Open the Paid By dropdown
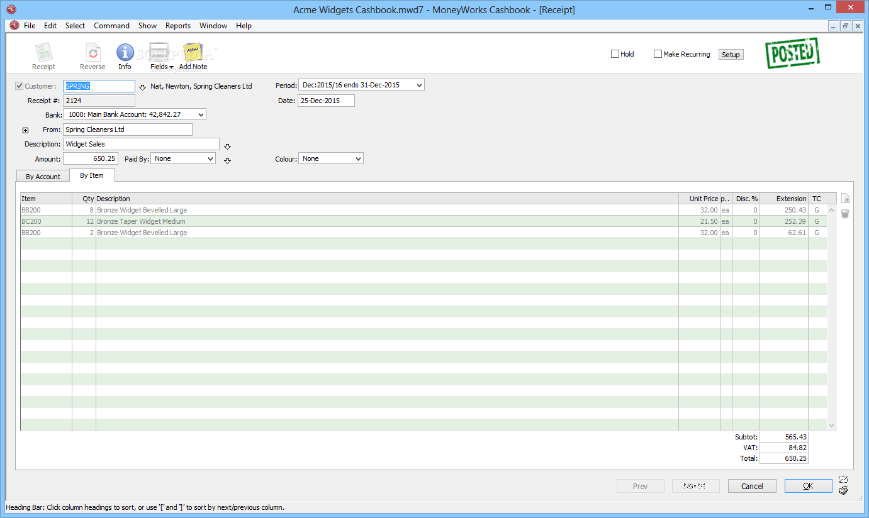This screenshot has height=518, width=869. [x=183, y=158]
